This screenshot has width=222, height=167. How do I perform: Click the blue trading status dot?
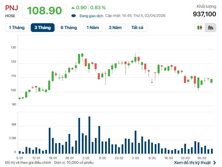pyautogui.click(x=73, y=16)
